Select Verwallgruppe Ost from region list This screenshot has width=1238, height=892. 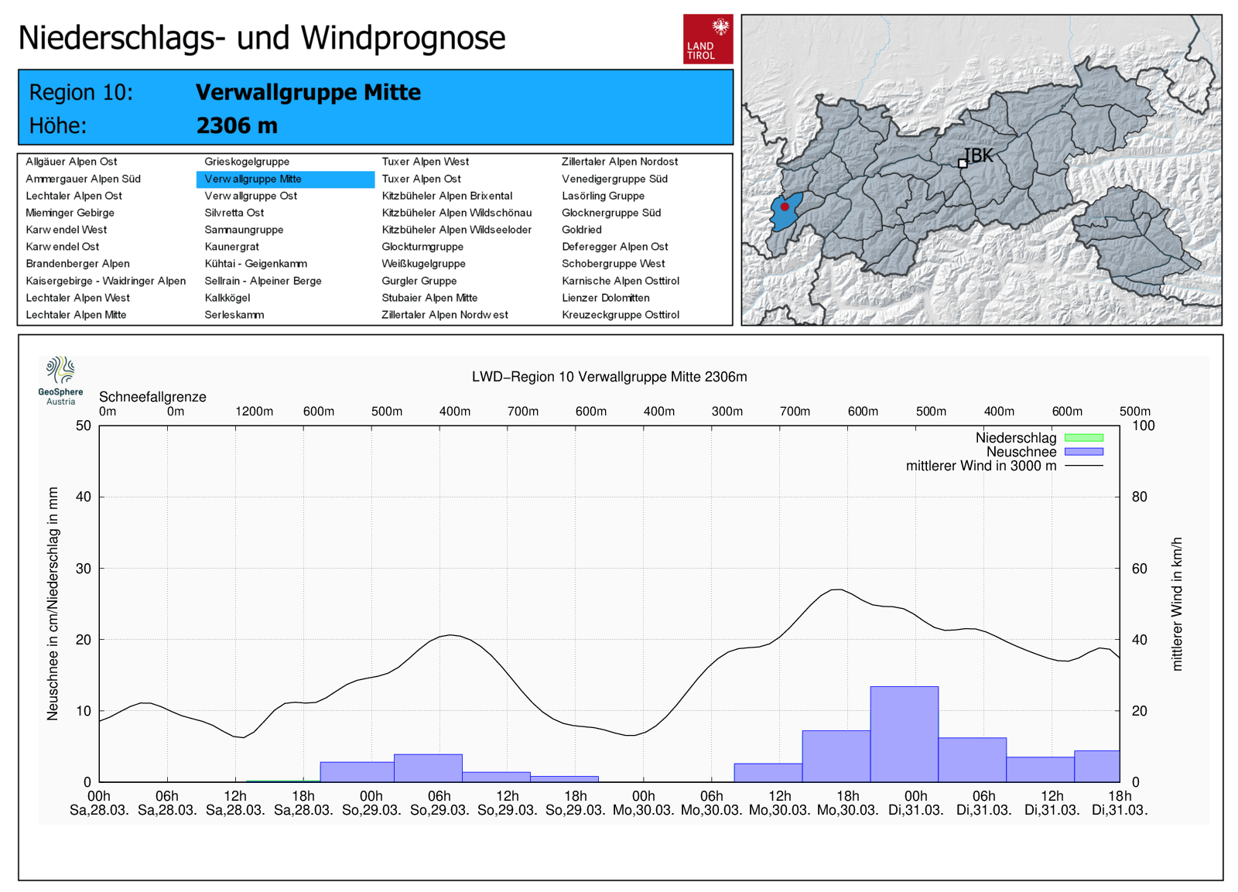(x=251, y=196)
